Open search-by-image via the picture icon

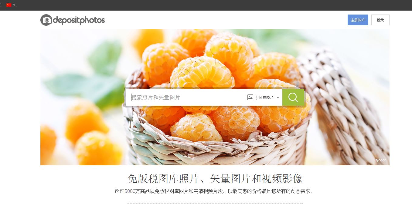click(250, 98)
